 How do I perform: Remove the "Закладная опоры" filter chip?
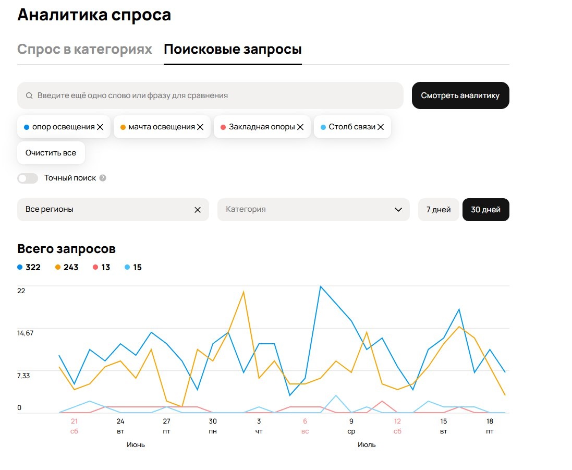tap(300, 126)
